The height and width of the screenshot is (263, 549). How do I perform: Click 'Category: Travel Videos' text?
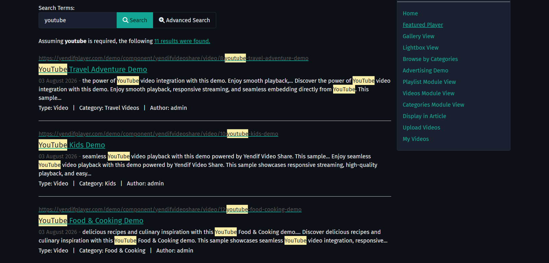pos(109,108)
